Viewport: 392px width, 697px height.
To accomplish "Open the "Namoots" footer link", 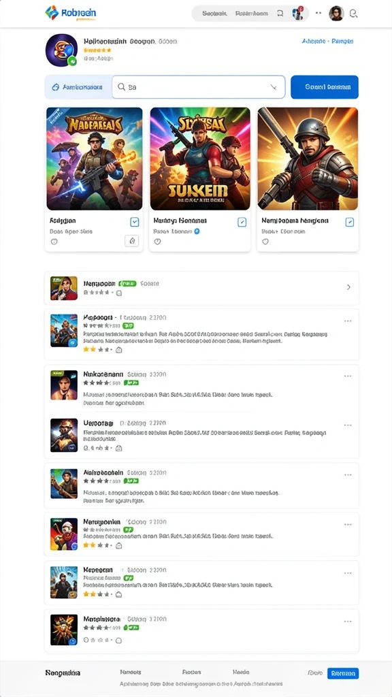I will [131, 672].
